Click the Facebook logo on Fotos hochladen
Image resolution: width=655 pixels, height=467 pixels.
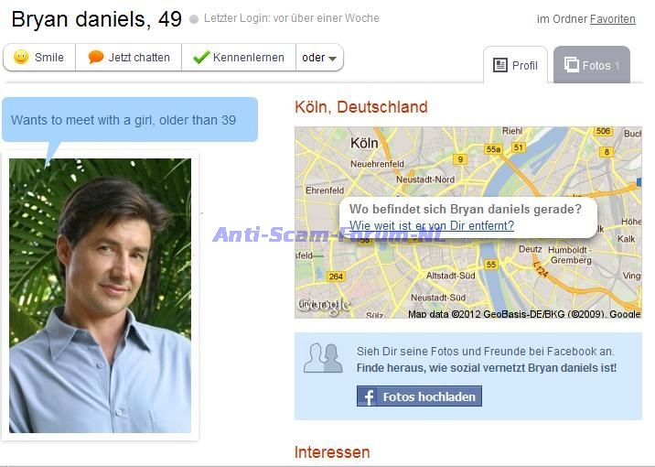pyautogui.click(x=367, y=396)
